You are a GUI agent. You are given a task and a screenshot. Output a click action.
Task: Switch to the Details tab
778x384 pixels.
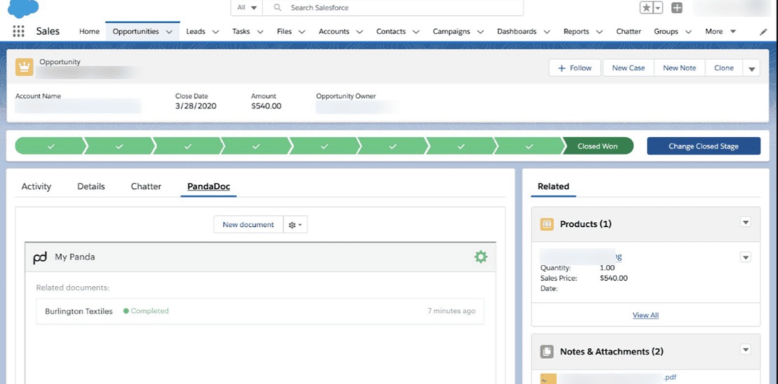click(91, 187)
